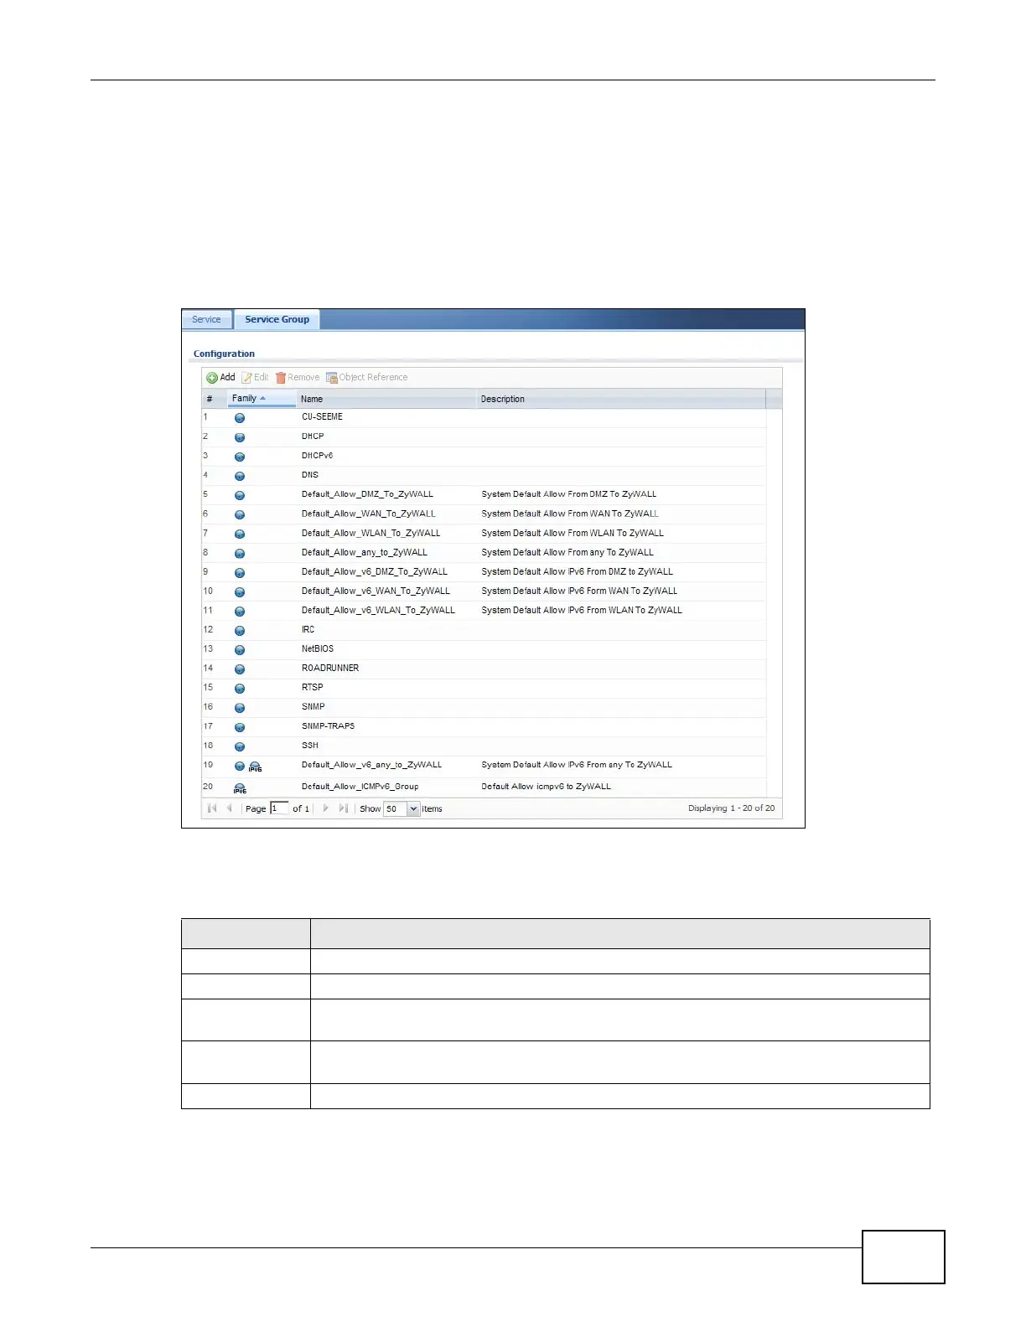
Task: Click 'System Default Allow From WAN To ZyWALL' description
Action: (x=570, y=514)
